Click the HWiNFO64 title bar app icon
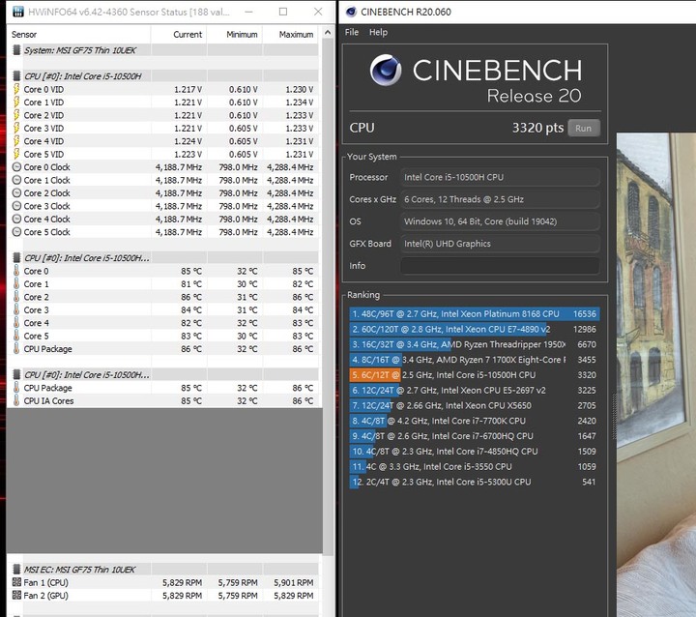This screenshot has width=696, height=617. [x=17, y=12]
